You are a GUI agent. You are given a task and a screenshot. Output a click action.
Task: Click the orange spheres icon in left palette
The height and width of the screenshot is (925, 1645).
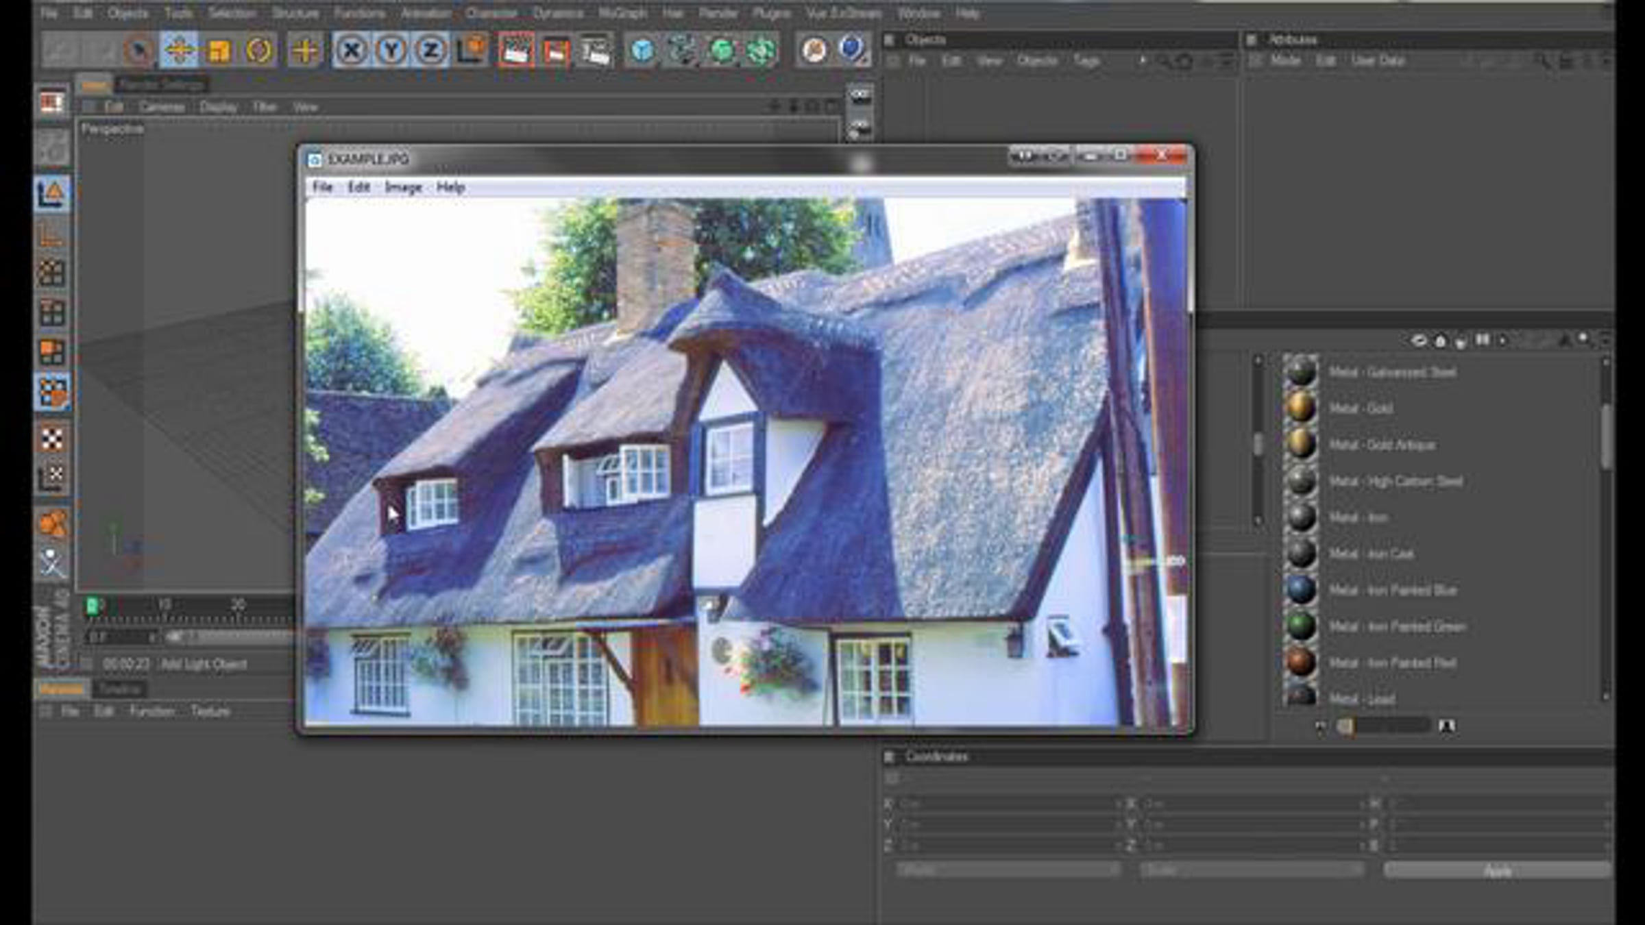(52, 523)
